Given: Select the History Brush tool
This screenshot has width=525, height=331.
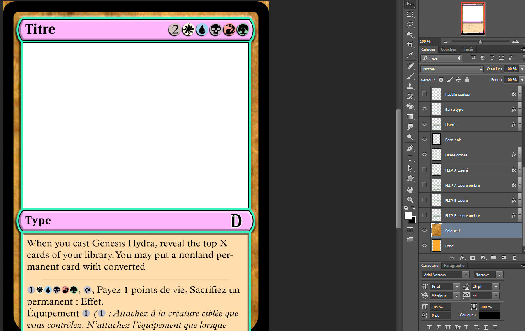Looking at the screenshot, I should pyautogui.click(x=410, y=96).
